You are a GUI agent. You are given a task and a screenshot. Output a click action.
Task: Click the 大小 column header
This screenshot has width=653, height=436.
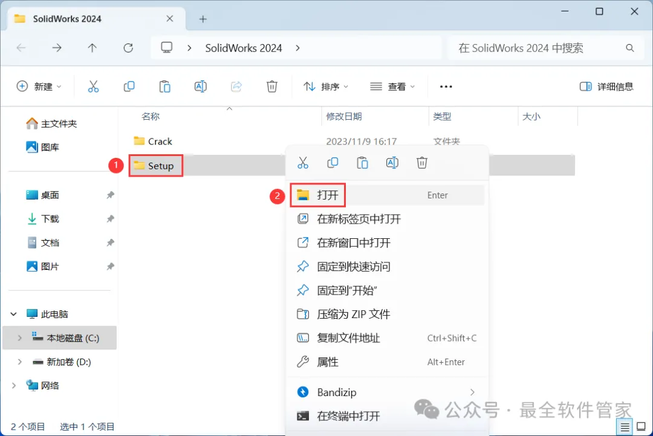531,116
